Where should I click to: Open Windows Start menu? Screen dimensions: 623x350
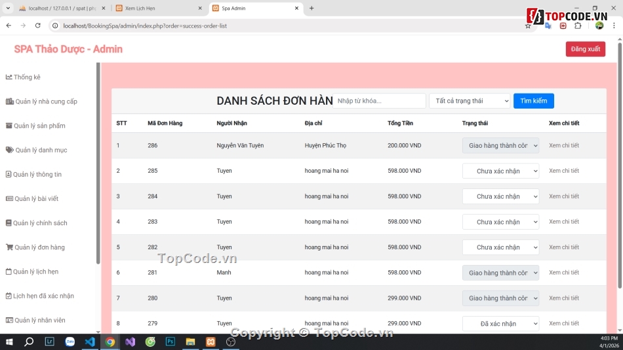[9, 341]
